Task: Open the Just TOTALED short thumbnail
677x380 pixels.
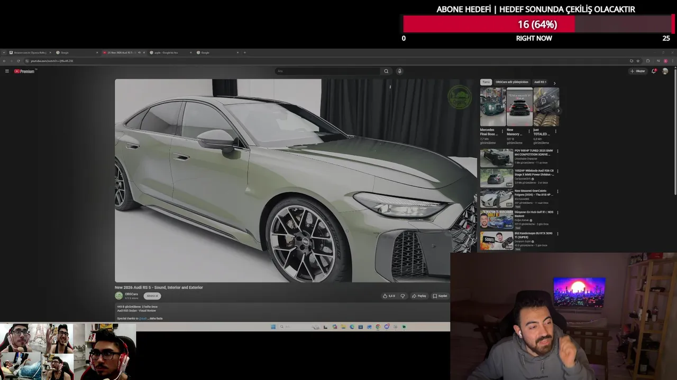Action: (546, 107)
